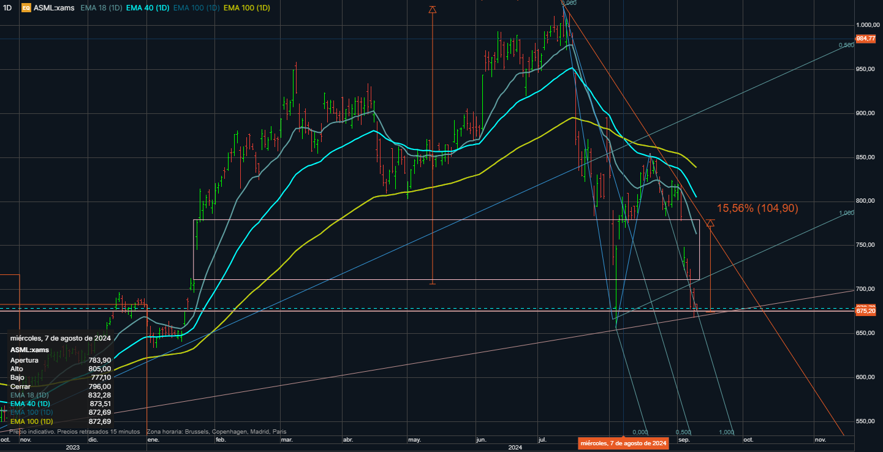Image resolution: width=883 pixels, height=452 pixels.
Task: Click the 675,20 price badge on the right axis
Action: [866, 311]
